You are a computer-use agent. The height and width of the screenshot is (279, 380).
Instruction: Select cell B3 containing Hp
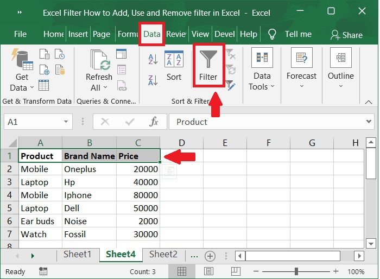(89, 182)
